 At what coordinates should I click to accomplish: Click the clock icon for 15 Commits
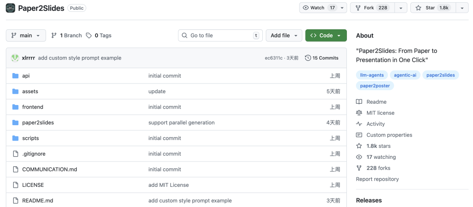click(308, 58)
